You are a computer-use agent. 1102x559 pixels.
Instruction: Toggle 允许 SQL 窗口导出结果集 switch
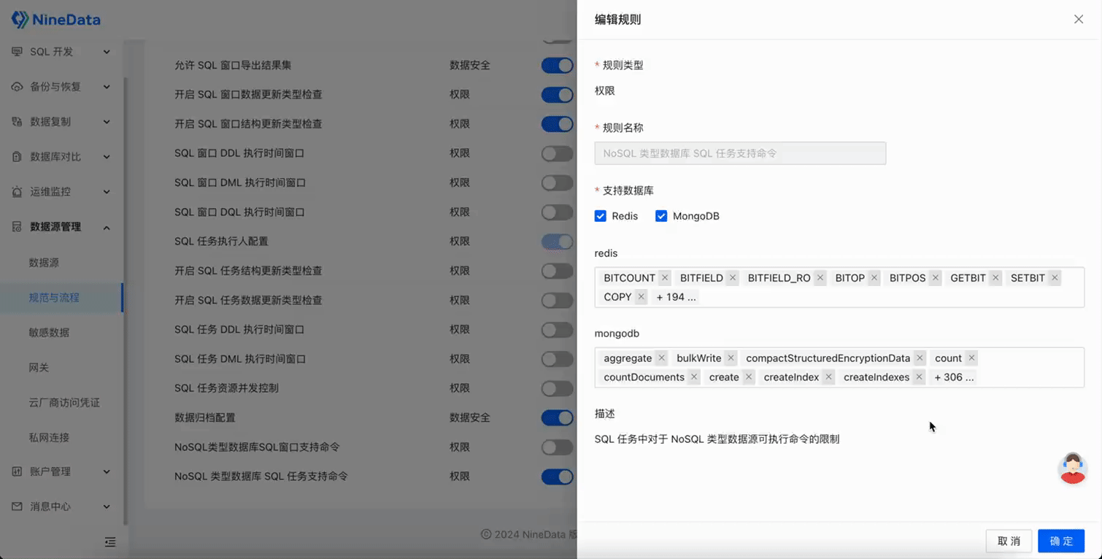point(558,65)
